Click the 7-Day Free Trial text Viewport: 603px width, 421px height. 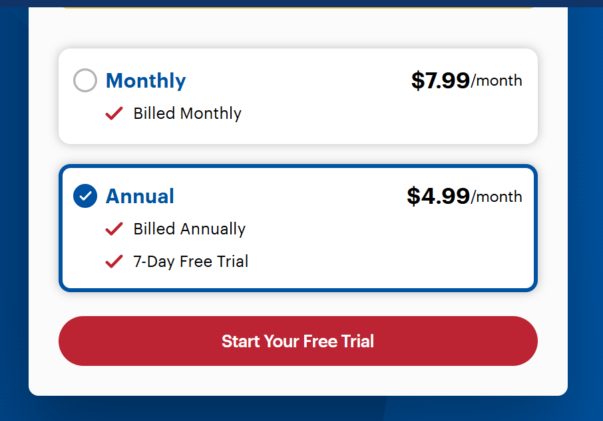pyautogui.click(x=190, y=262)
